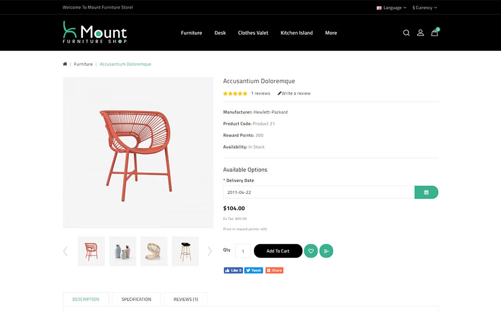Open the delivery date calendar picker
The height and width of the screenshot is (312, 501).
pyautogui.click(x=426, y=192)
